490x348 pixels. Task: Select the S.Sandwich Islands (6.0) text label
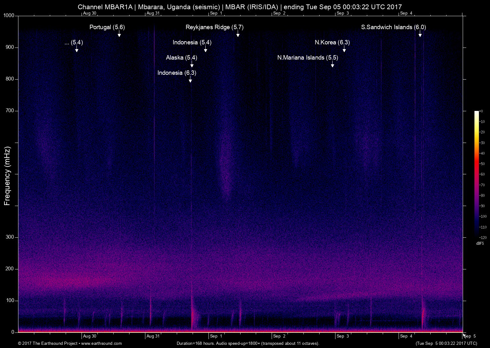point(393,27)
